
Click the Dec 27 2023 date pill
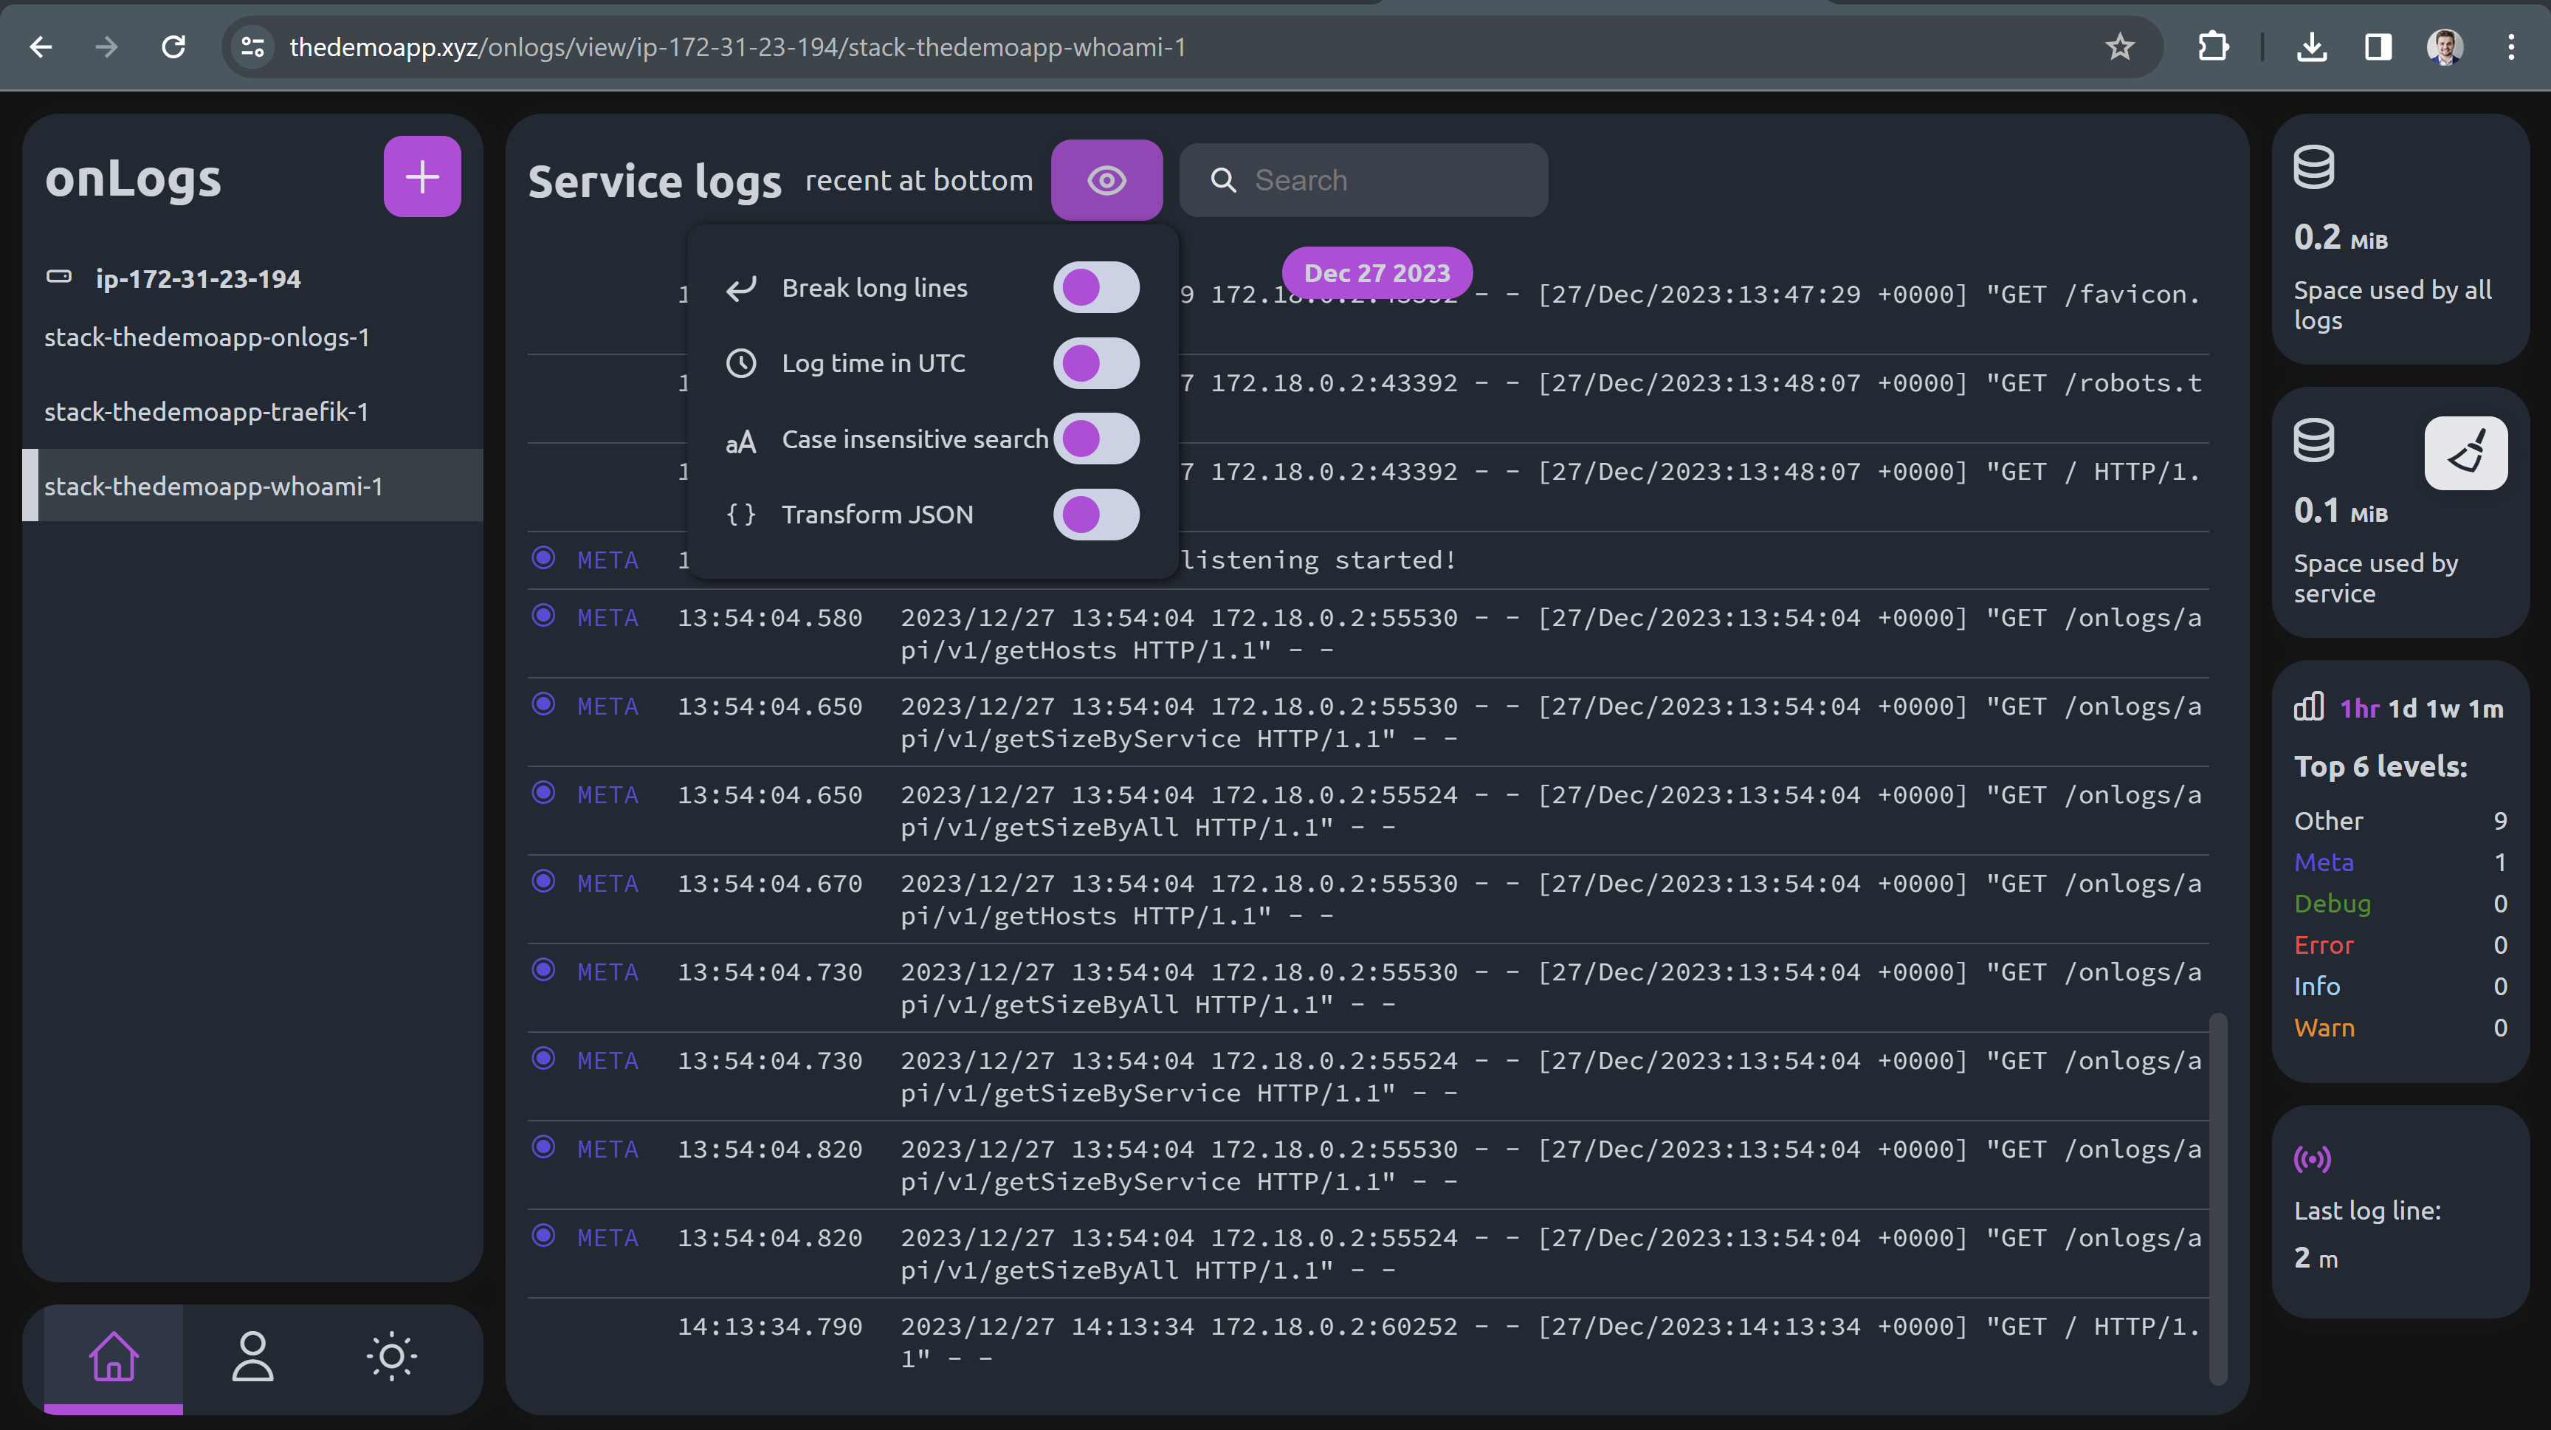(x=1377, y=272)
